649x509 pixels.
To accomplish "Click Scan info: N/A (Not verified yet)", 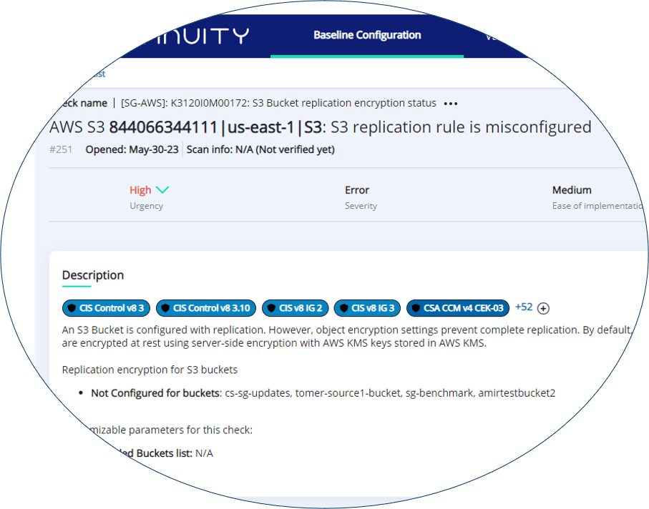I will (260, 149).
